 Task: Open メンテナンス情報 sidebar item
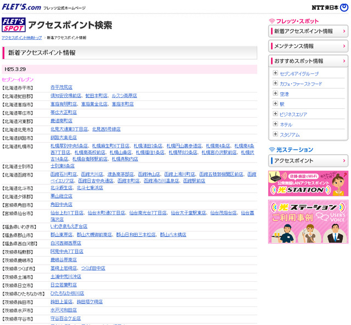click(308, 47)
